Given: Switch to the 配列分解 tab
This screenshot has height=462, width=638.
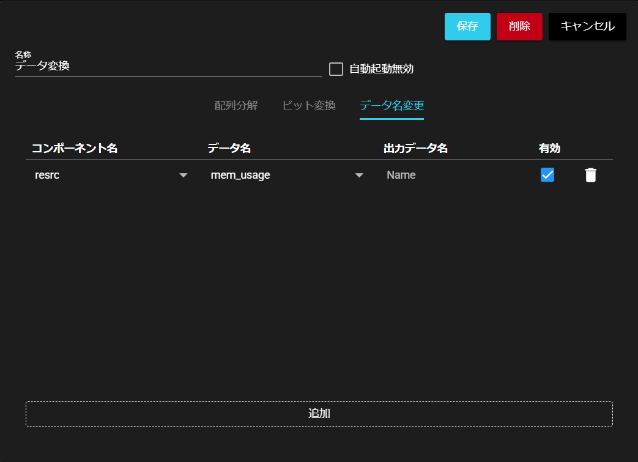Looking at the screenshot, I should [236, 105].
